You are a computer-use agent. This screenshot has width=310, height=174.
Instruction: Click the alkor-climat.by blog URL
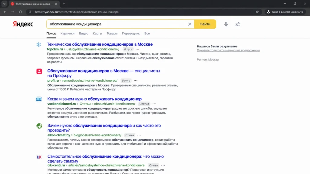(x=84, y=135)
